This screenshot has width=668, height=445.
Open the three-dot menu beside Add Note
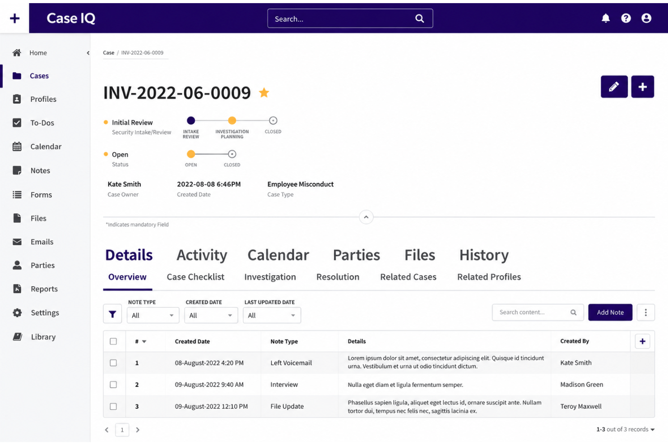point(646,312)
